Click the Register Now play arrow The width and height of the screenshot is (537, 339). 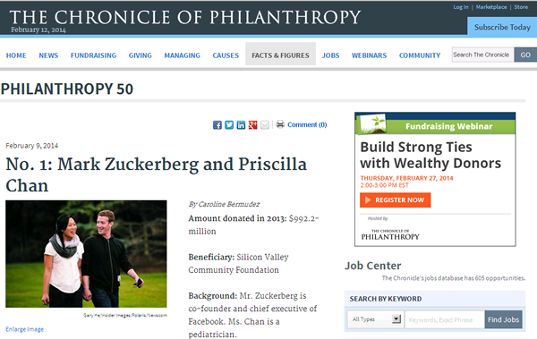[368, 200]
